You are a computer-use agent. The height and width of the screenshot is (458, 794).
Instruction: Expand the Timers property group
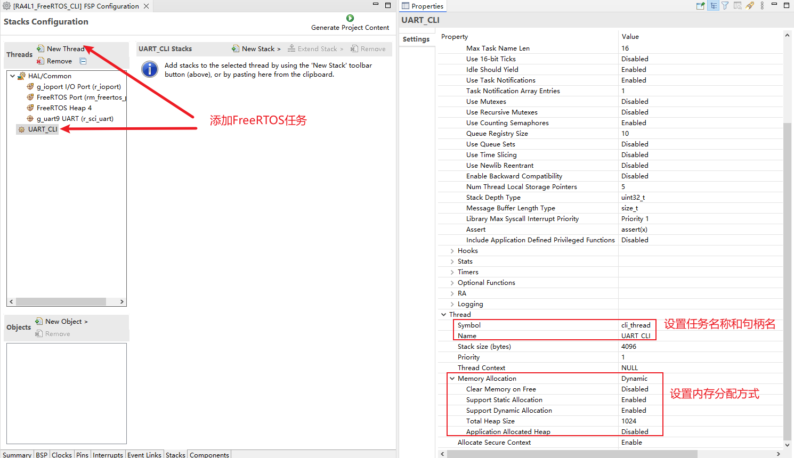click(x=452, y=272)
